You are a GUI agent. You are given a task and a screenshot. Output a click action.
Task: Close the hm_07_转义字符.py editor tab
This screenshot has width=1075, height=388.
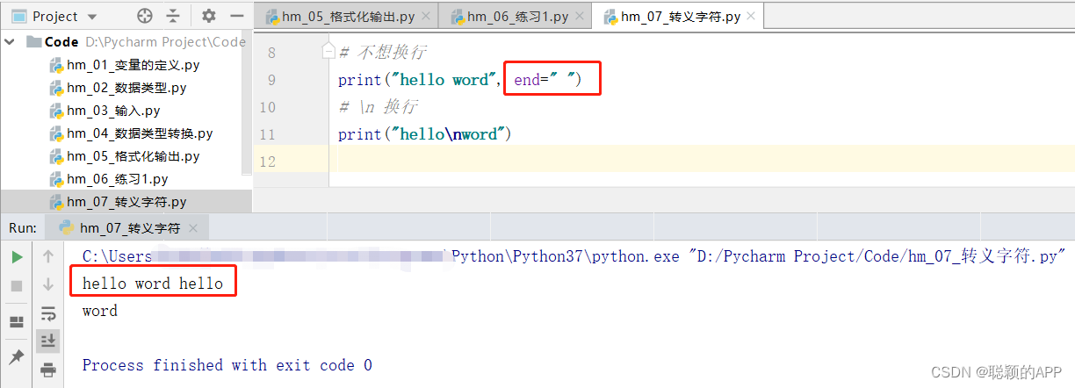coord(750,17)
